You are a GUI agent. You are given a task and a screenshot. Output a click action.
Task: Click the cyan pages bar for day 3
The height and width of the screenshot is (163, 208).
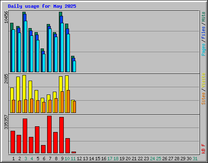pyautogui.click(x=26, y=46)
